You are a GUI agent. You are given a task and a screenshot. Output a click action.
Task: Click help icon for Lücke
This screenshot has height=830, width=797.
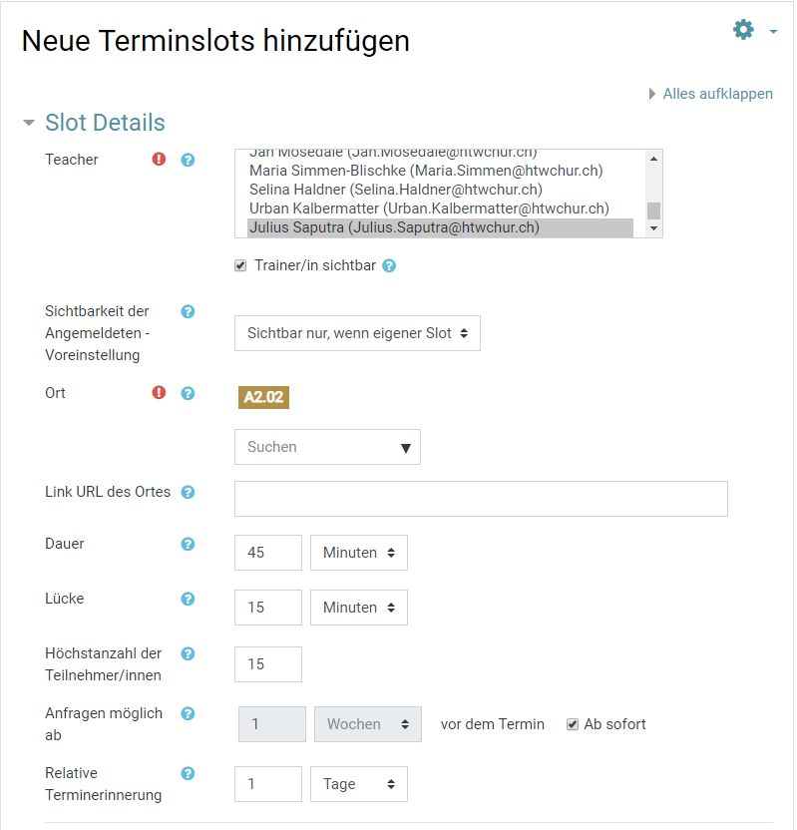pyautogui.click(x=188, y=599)
